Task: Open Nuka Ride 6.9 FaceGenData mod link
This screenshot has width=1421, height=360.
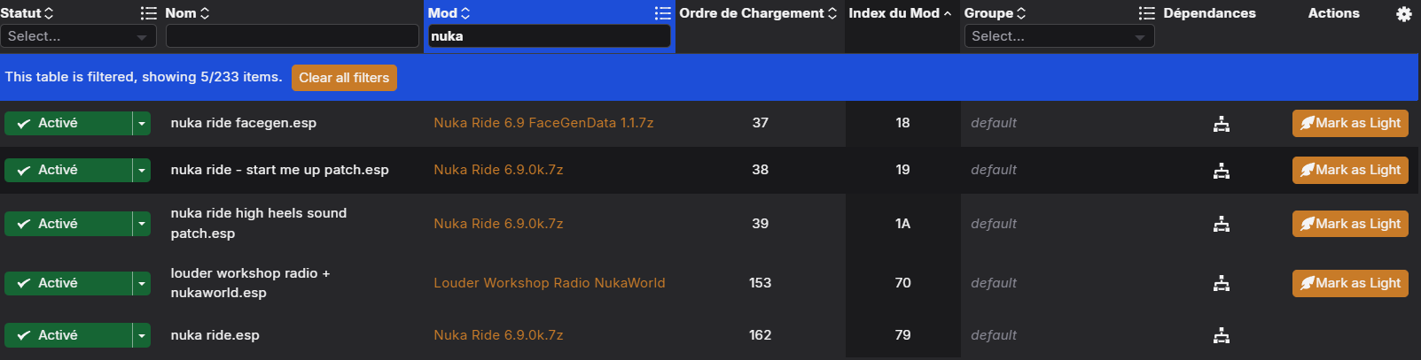Action: click(x=543, y=123)
